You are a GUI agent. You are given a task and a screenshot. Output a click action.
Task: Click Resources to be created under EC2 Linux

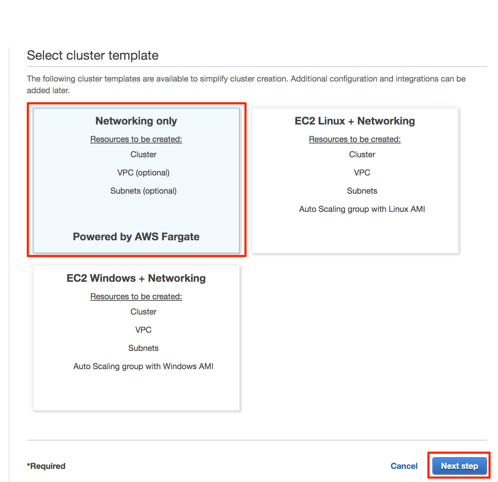click(355, 139)
